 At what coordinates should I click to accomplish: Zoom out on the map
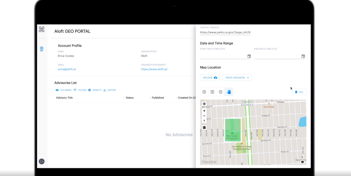point(204,116)
